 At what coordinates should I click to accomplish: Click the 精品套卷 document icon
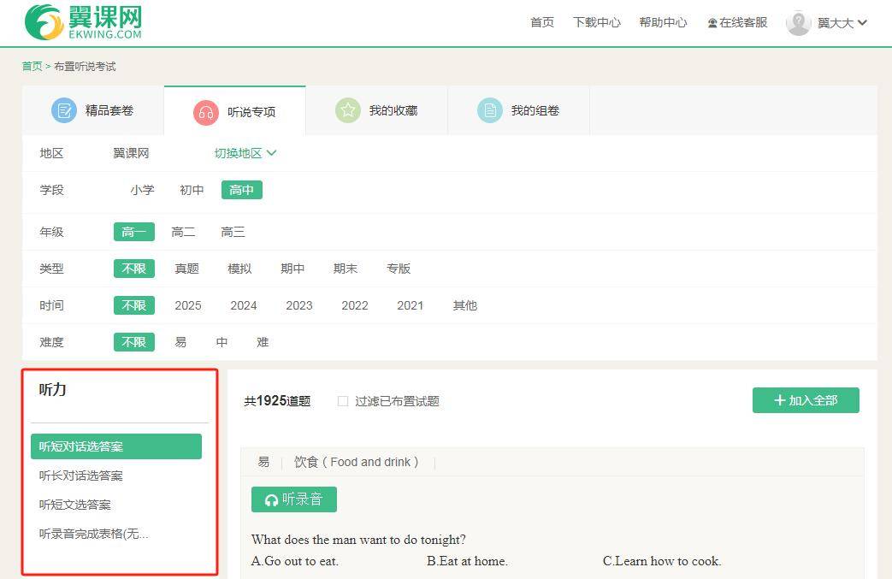64,110
